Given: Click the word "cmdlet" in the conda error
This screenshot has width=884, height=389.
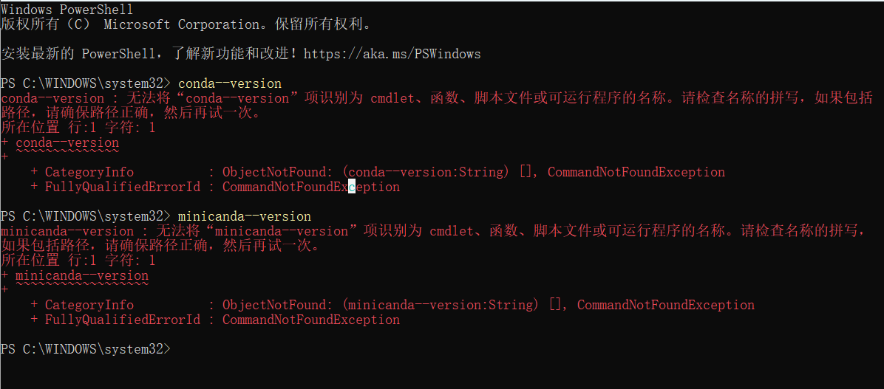Looking at the screenshot, I should point(392,98).
